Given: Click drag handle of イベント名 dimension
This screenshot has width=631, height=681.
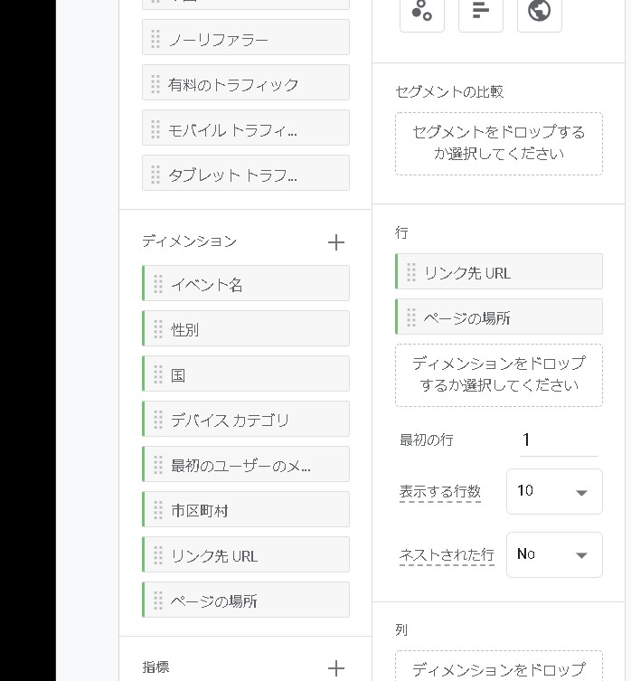Looking at the screenshot, I should (157, 284).
